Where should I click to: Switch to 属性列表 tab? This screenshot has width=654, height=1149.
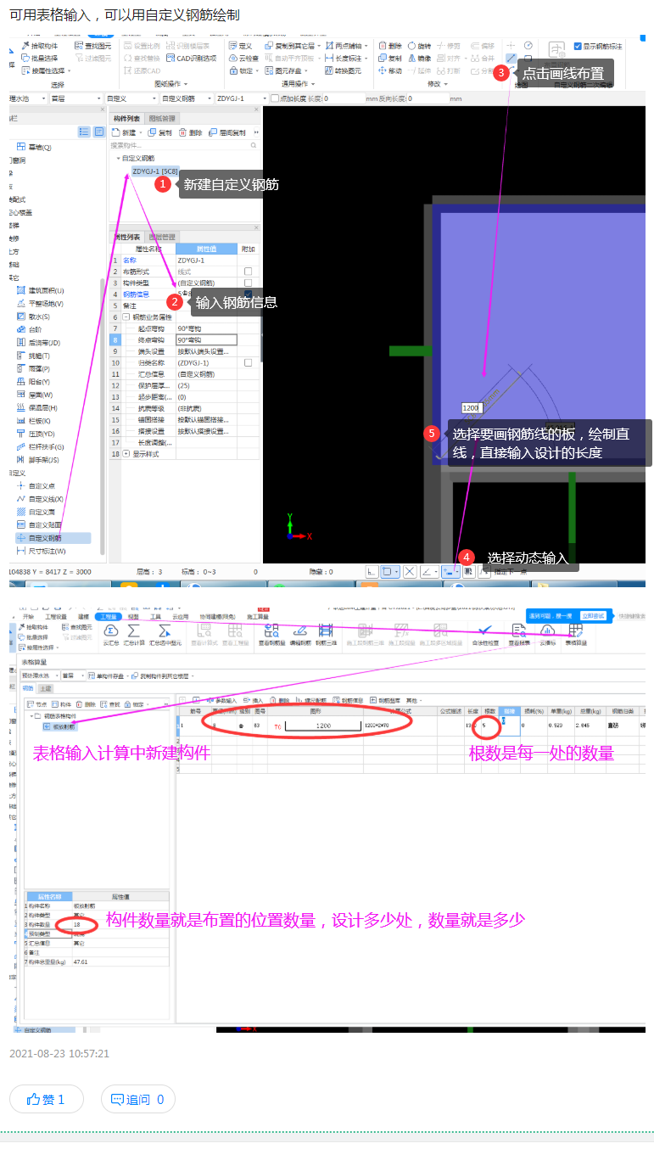tap(127, 237)
